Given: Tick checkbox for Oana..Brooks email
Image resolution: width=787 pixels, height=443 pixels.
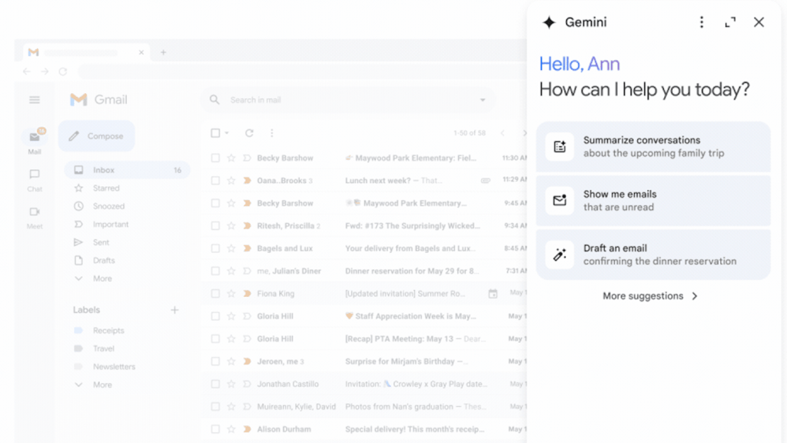Looking at the screenshot, I should (x=215, y=180).
